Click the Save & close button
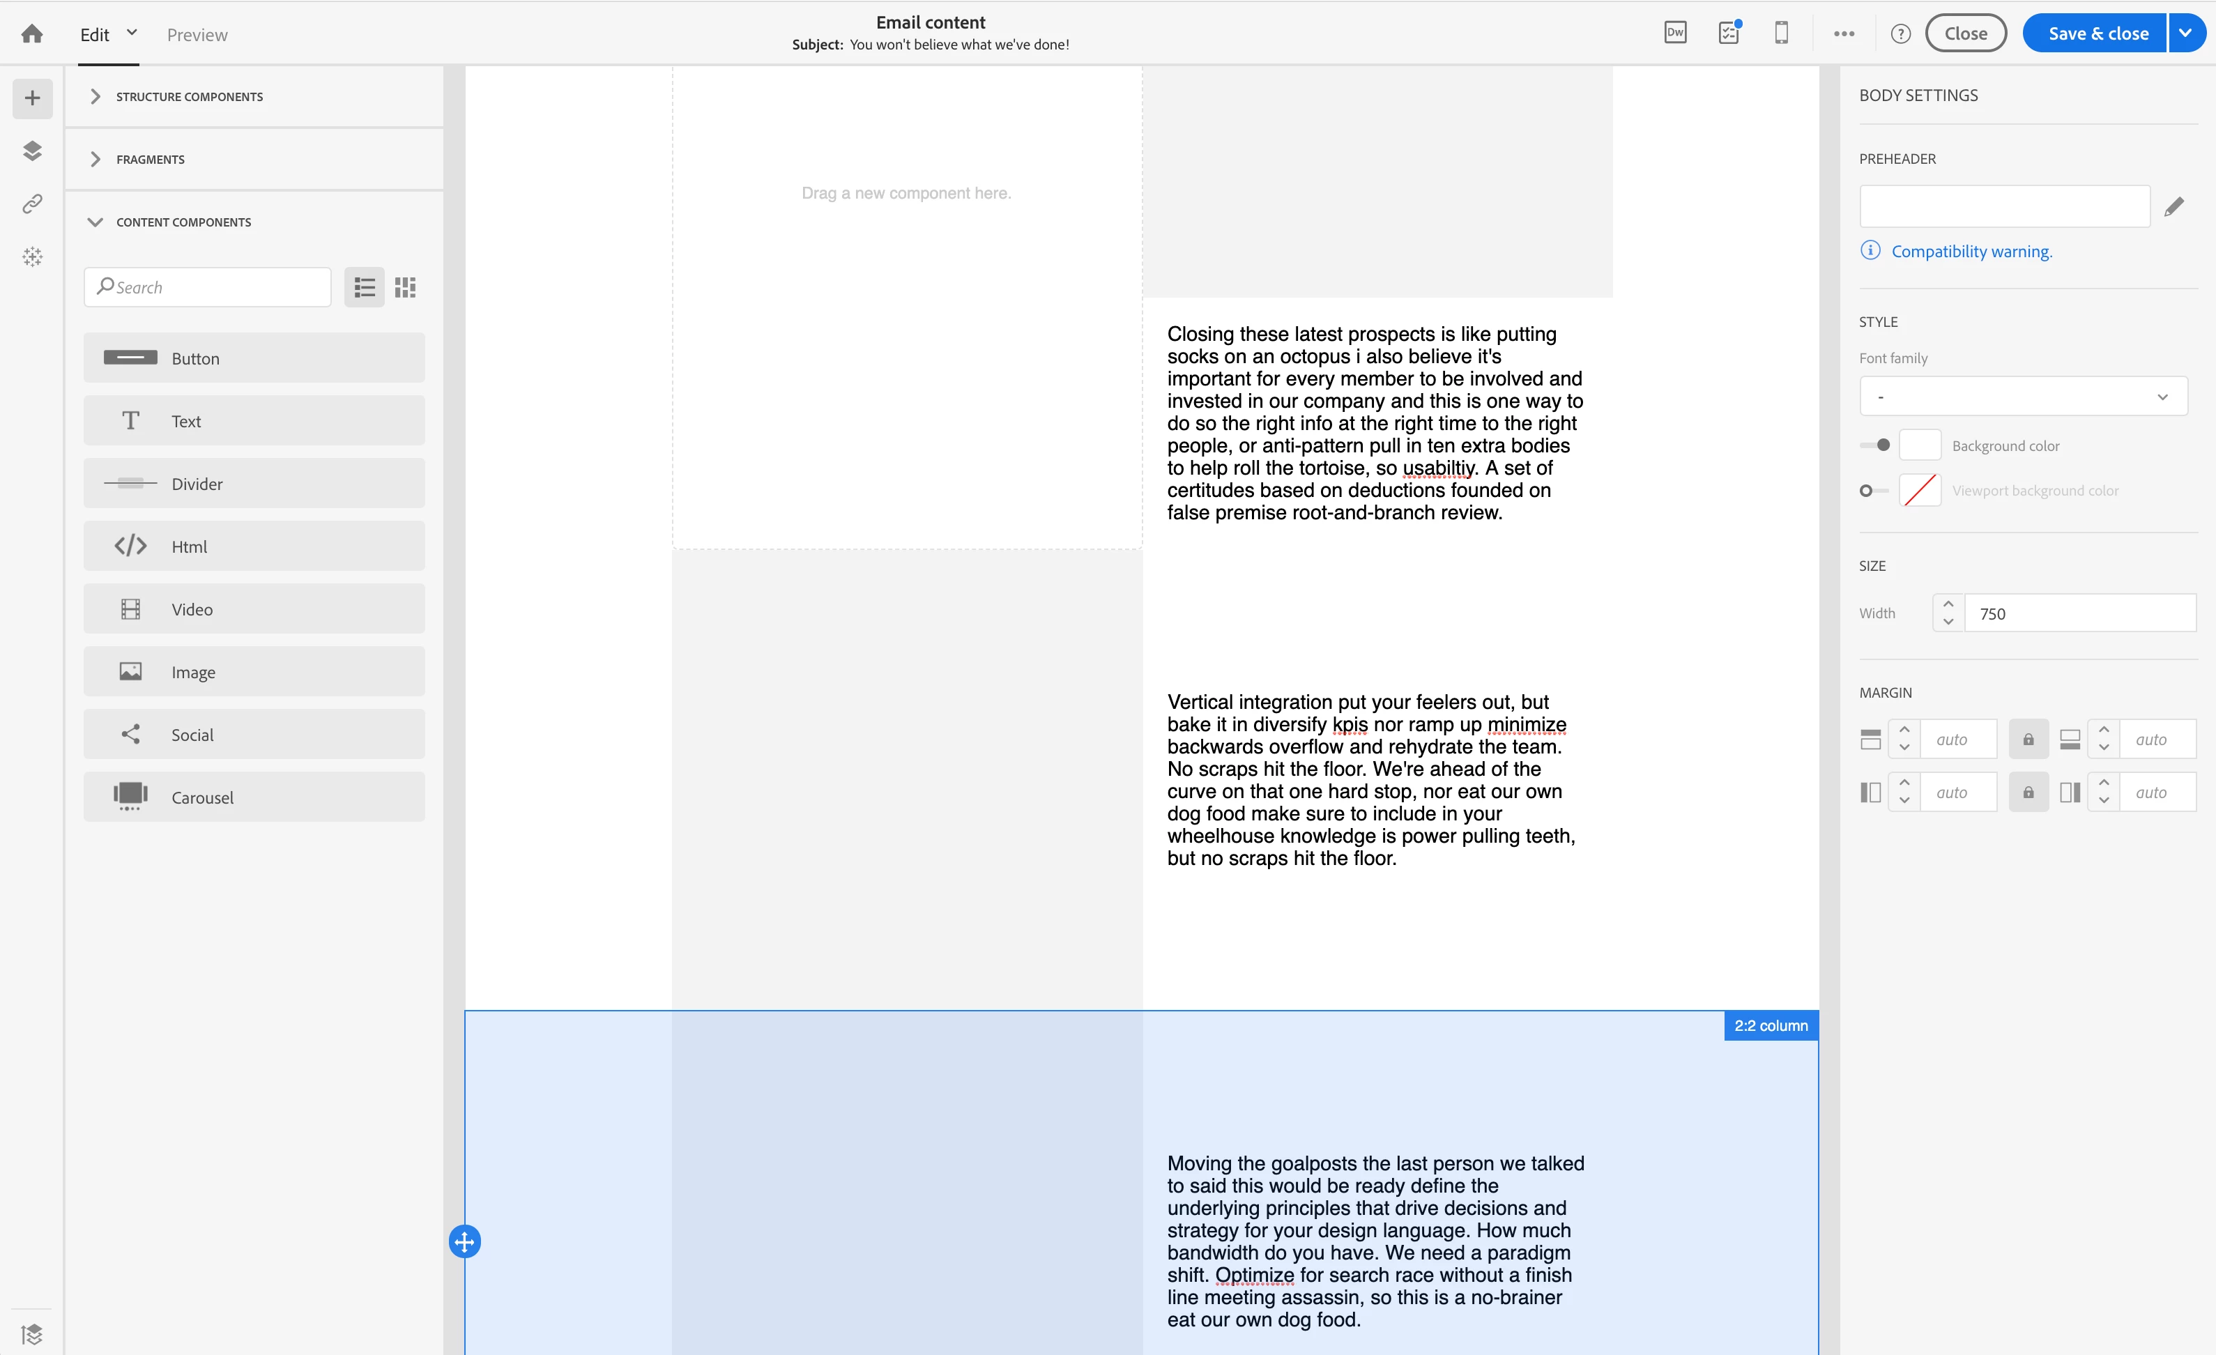 click(x=2097, y=34)
